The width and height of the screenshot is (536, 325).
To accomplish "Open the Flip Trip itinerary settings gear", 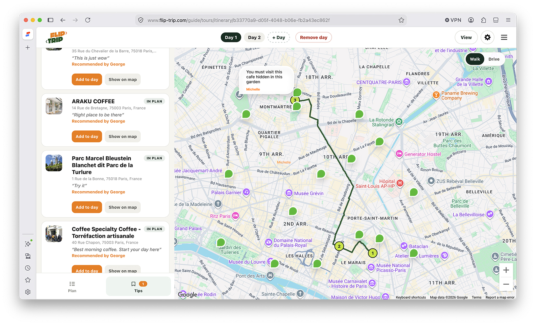I will tap(487, 37).
